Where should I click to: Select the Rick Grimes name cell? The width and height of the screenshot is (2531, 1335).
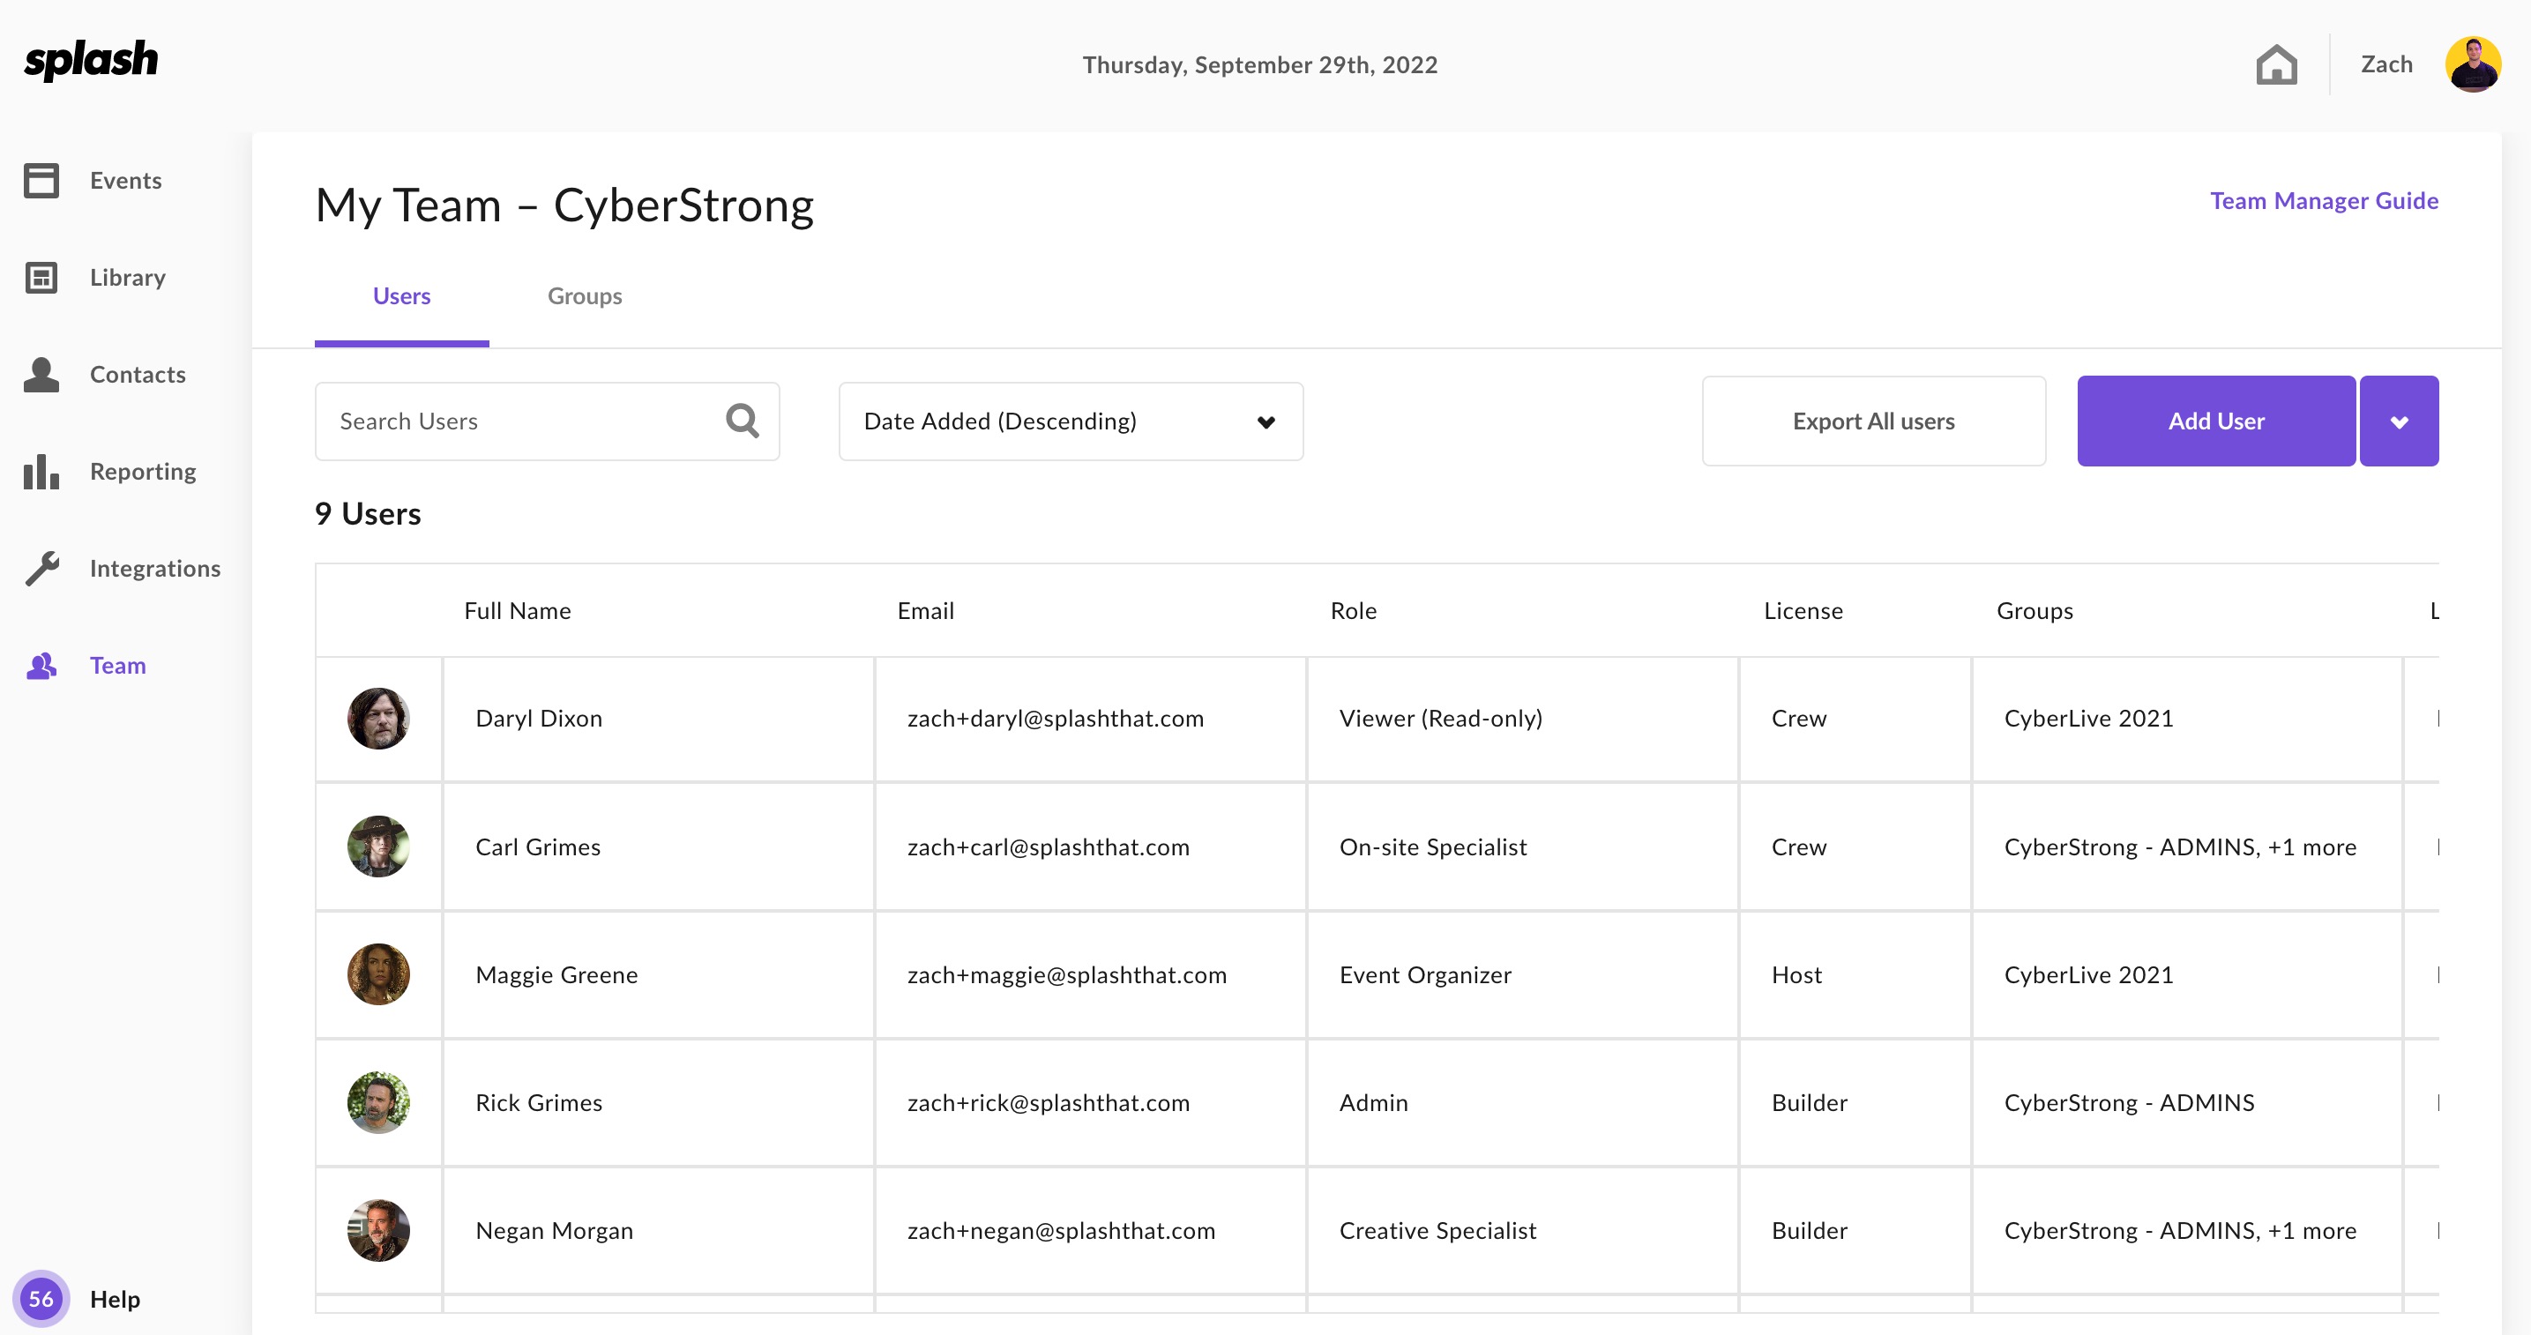[x=658, y=1102]
